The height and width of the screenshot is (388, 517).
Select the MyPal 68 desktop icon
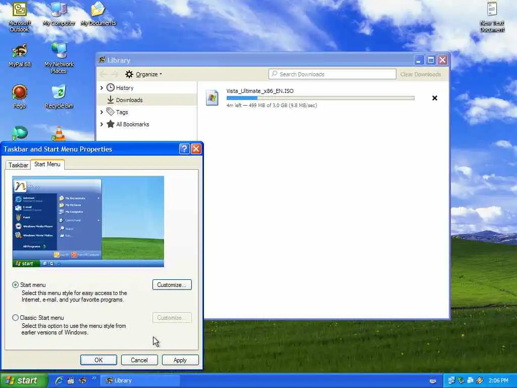coord(20,55)
